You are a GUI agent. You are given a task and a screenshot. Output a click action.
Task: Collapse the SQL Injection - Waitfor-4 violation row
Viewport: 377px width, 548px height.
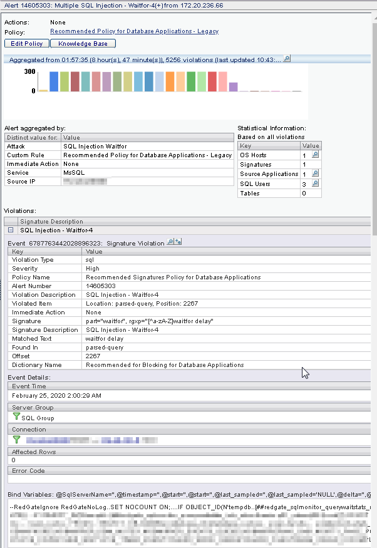(x=11, y=230)
